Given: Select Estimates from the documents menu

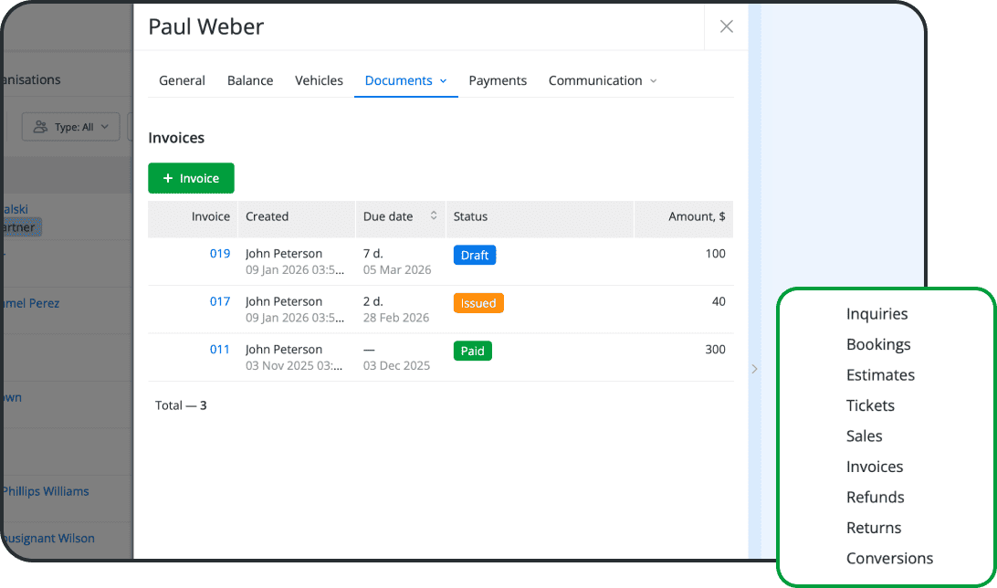Looking at the screenshot, I should coord(880,374).
